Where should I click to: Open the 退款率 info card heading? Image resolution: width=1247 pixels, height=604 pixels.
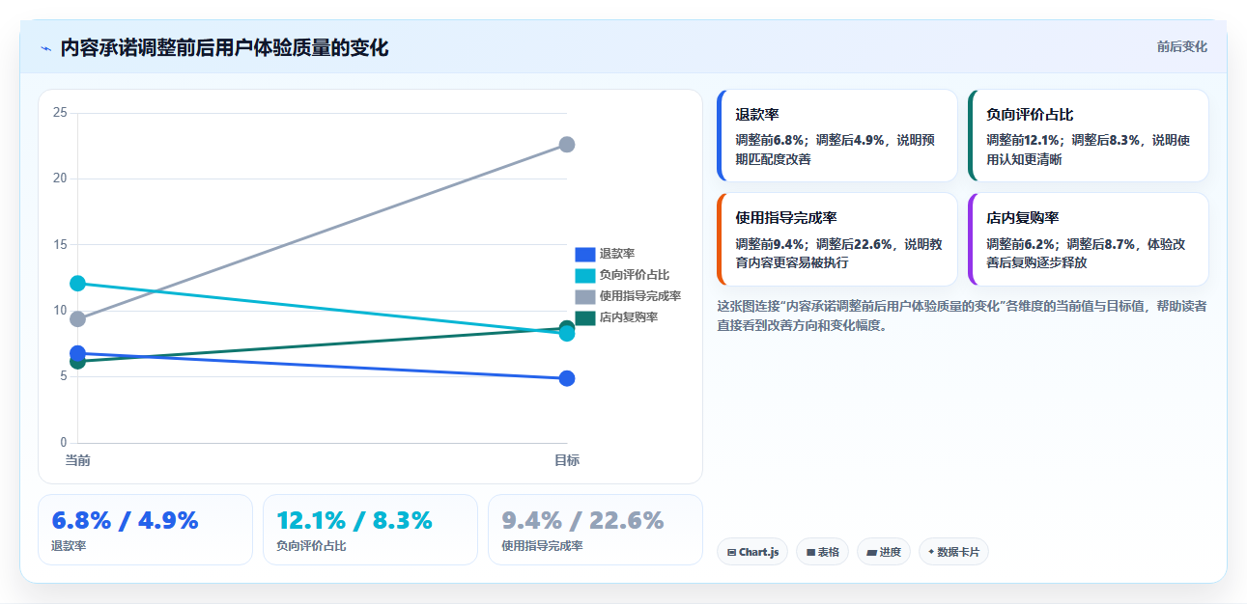757,115
